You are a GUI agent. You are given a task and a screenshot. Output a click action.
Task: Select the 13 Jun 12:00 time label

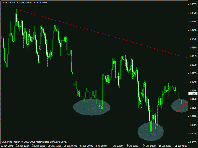[23, 146]
